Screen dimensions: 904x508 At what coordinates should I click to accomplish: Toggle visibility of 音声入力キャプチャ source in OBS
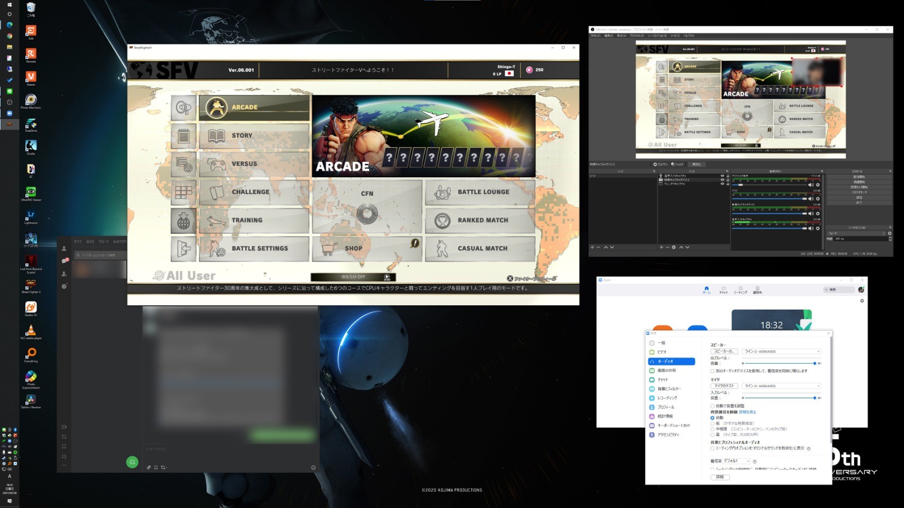pos(722,176)
